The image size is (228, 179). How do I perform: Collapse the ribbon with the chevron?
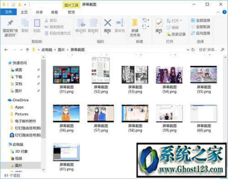point(218,12)
